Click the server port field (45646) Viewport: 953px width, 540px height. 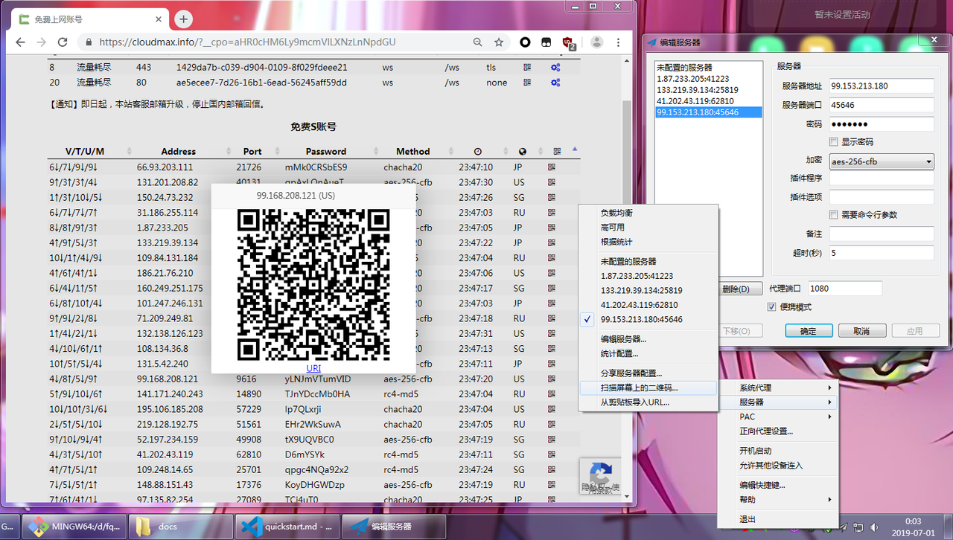(x=882, y=105)
